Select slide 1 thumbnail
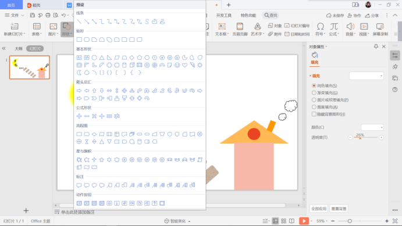Screen dimensions: 402x226 click(x=30, y=67)
